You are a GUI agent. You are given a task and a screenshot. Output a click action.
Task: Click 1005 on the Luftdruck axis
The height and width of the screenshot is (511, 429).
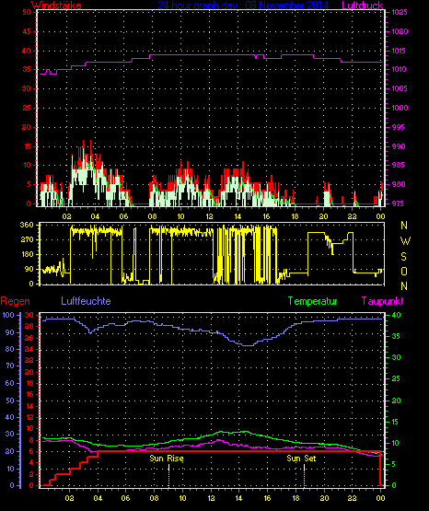(400, 88)
